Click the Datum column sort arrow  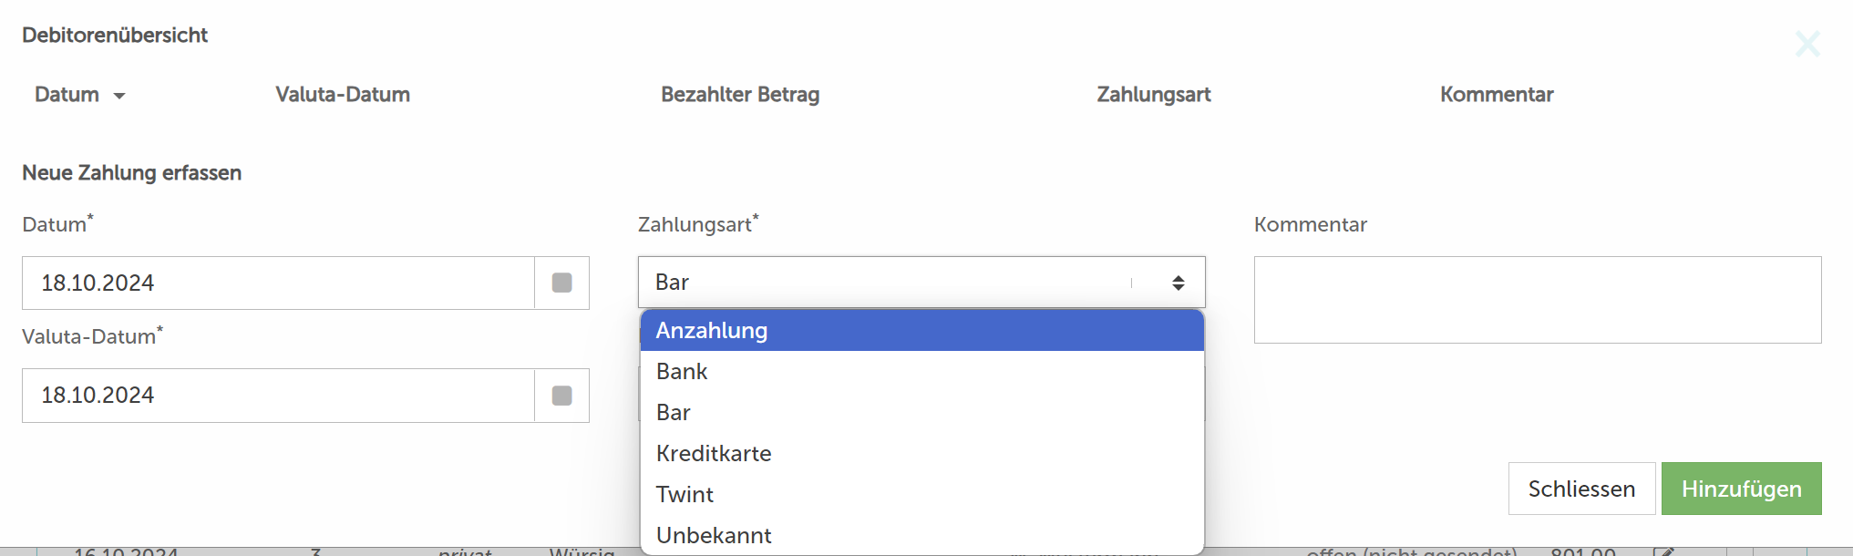tap(119, 96)
